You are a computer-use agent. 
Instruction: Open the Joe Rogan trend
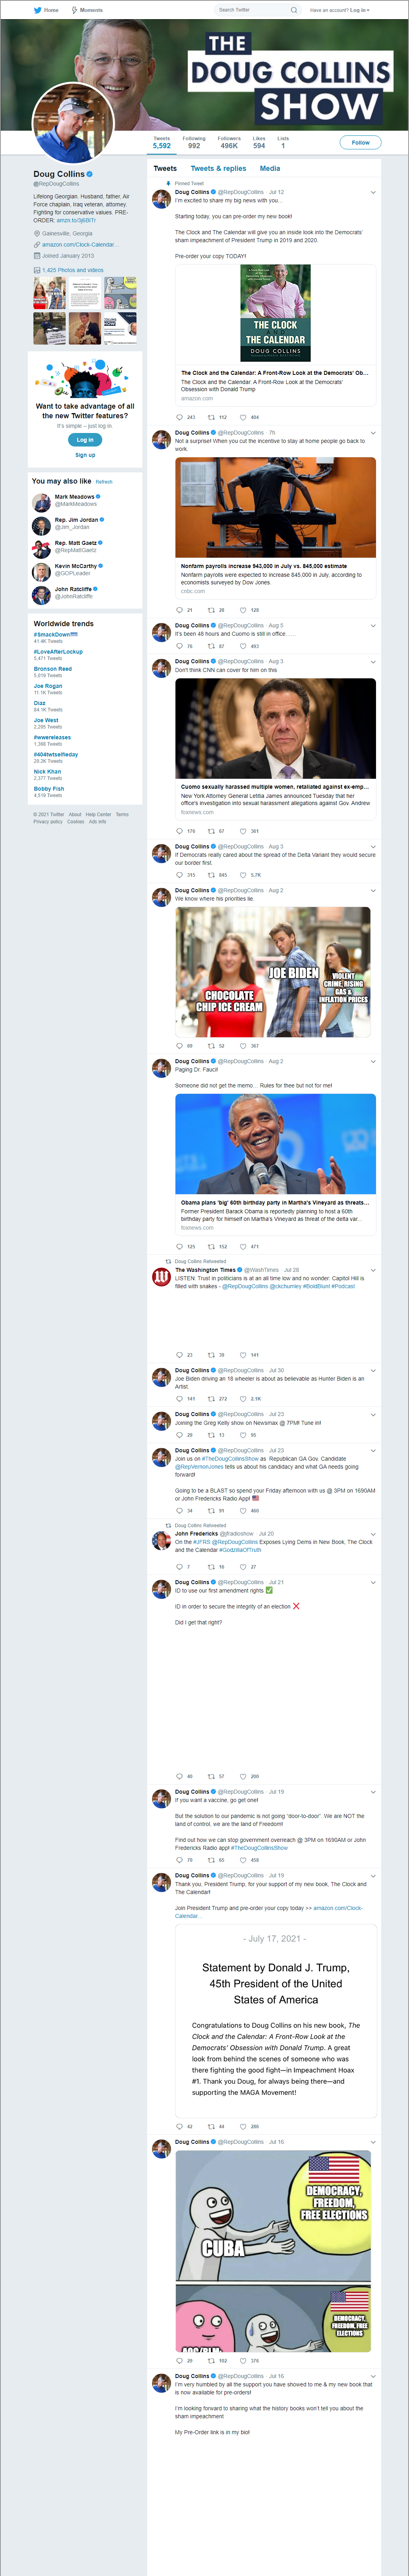pos(48,686)
